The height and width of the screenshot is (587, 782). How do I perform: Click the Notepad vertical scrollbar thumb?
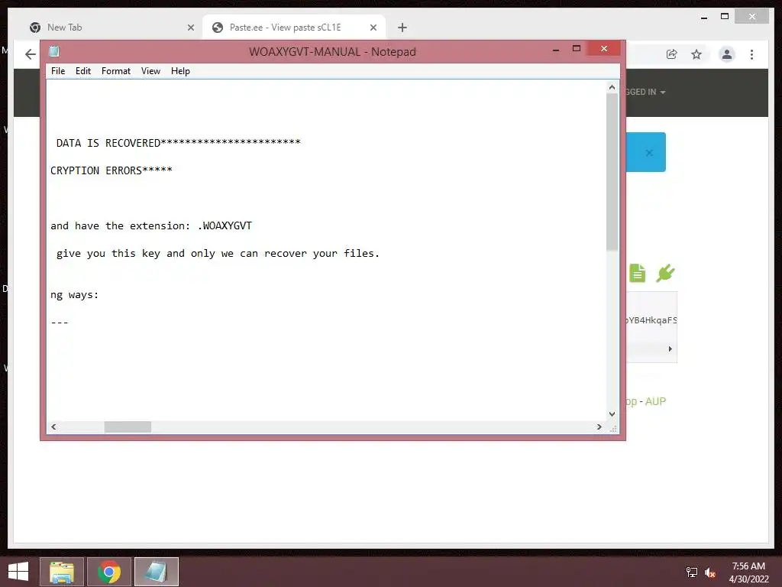(612, 171)
